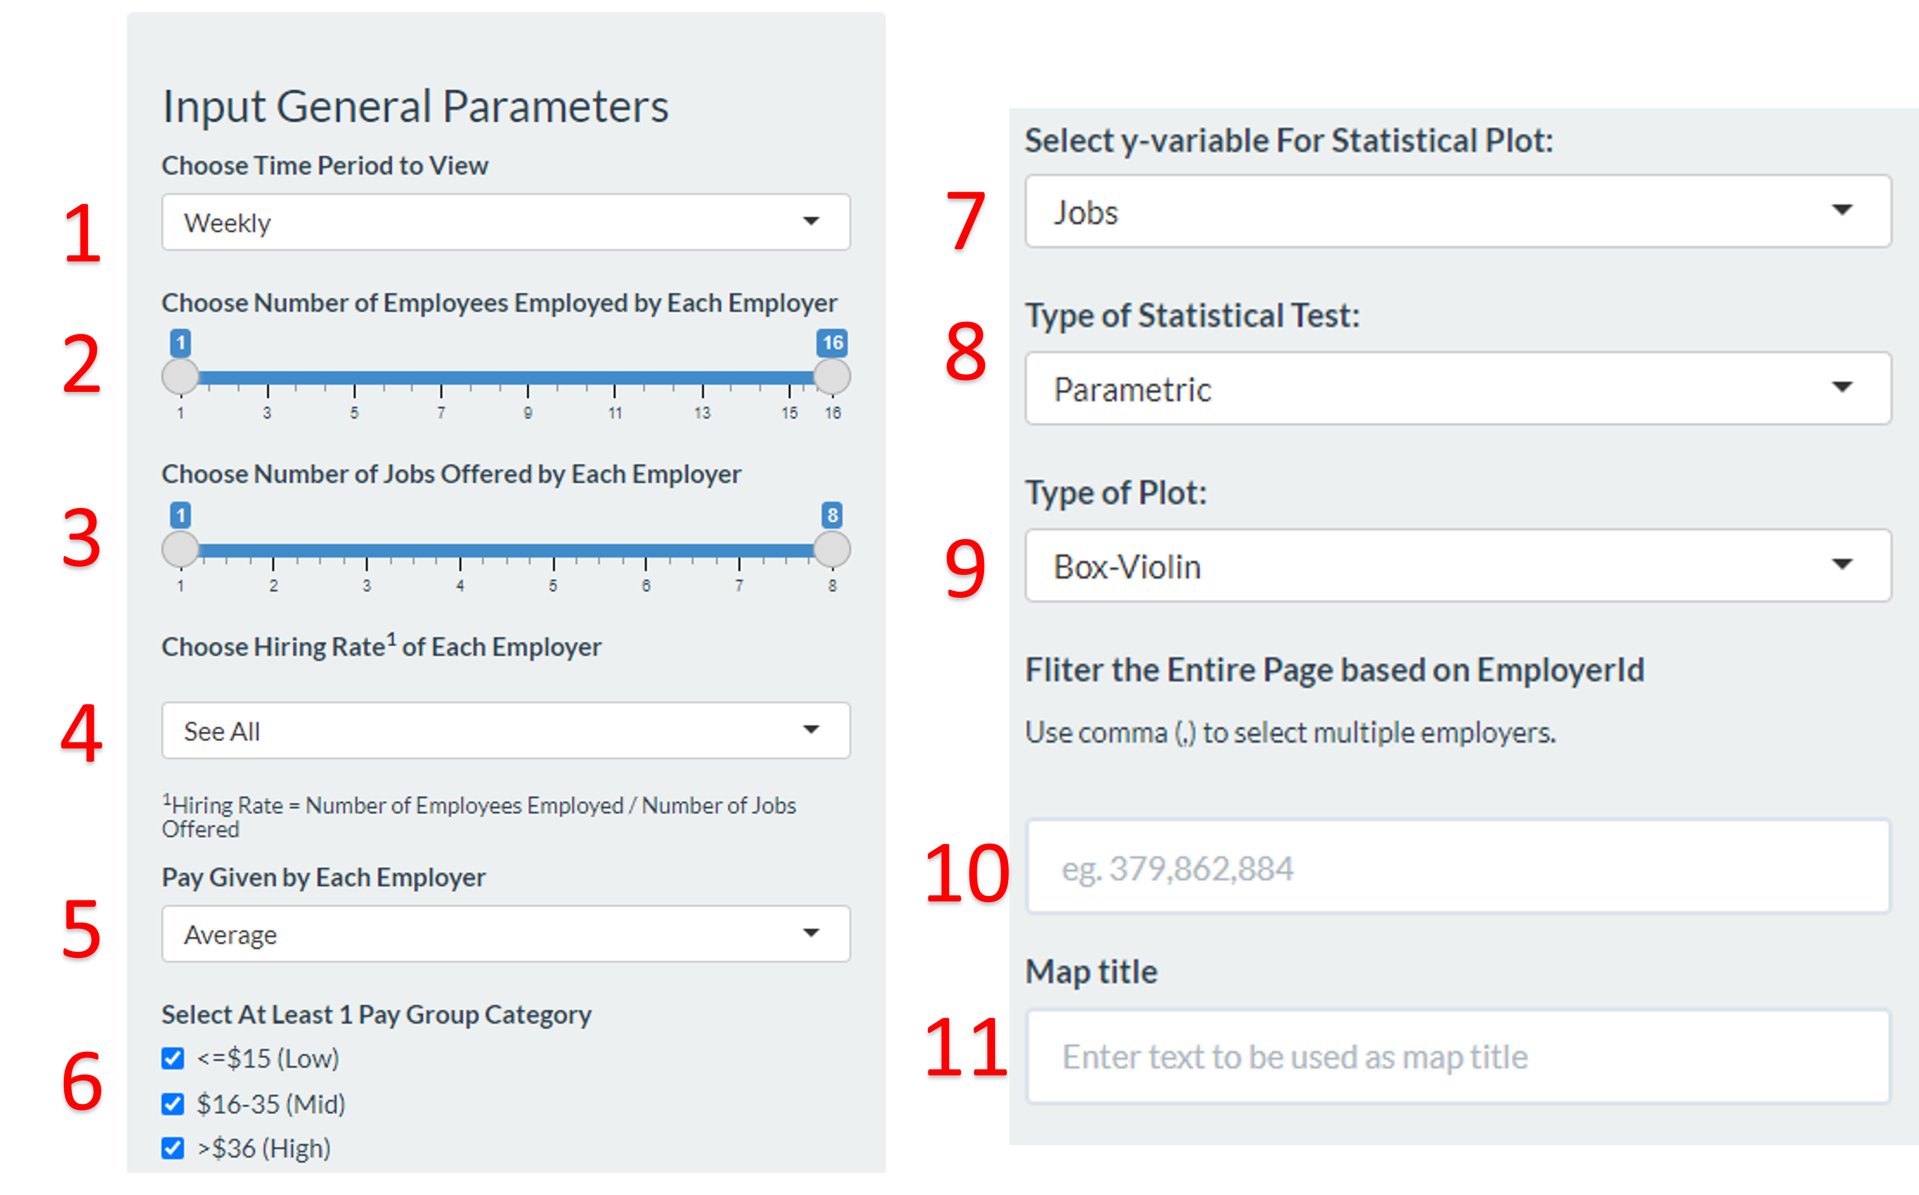Click the arrow icon on Average dropdown
The height and width of the screenshot is (1195, 1919).
(811, 933)
